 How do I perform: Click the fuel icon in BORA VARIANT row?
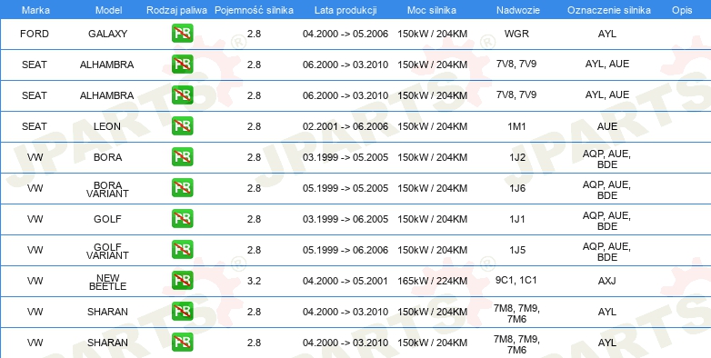pyautogui.click(x=182, y=187)
